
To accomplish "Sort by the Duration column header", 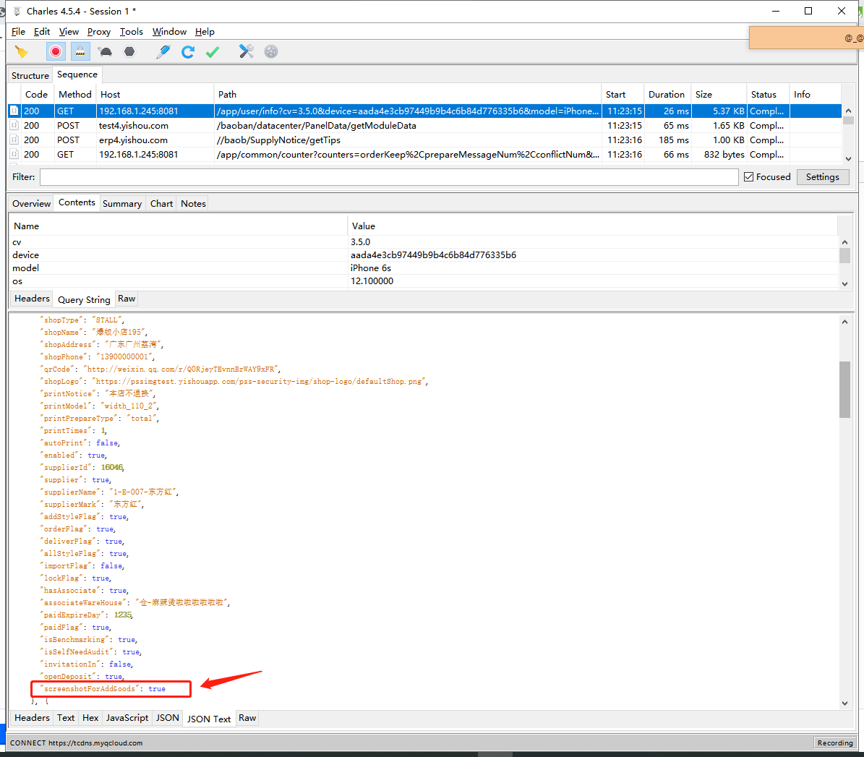I will (667, 94).
